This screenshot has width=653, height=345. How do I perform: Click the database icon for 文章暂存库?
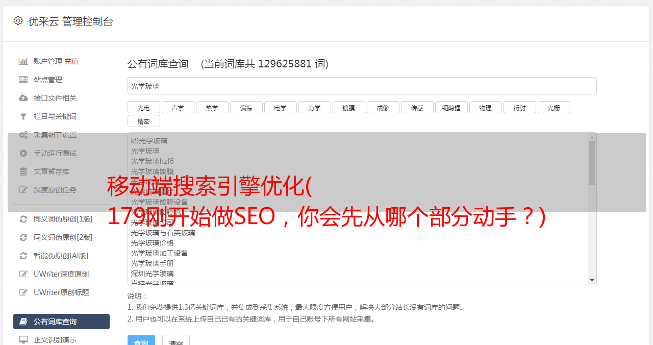(x=23, y=171)
